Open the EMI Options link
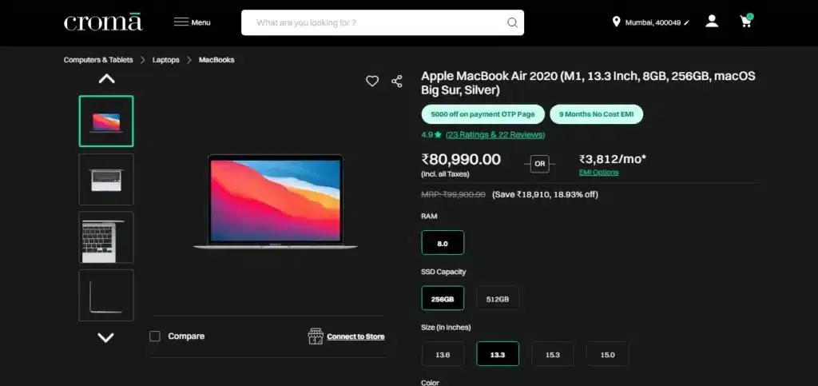Screen dimensions: 818x386 (x=599, y=173)
